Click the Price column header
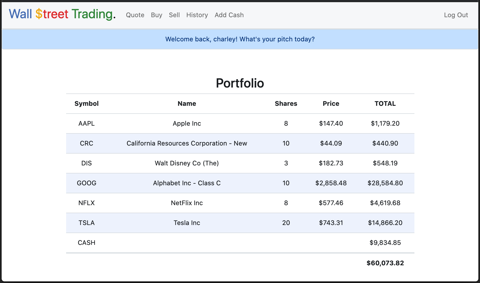Viewport: 480px width, 283px height. point(331,104)
